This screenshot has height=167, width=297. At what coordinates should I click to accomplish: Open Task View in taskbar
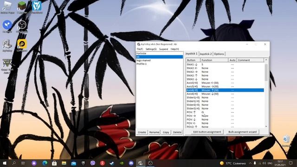[23, 163]
